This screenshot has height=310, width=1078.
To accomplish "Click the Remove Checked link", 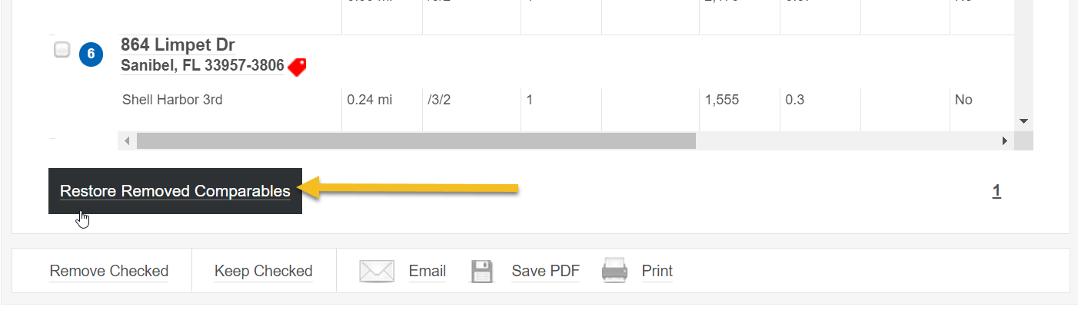I will click(x=109, y=271).
